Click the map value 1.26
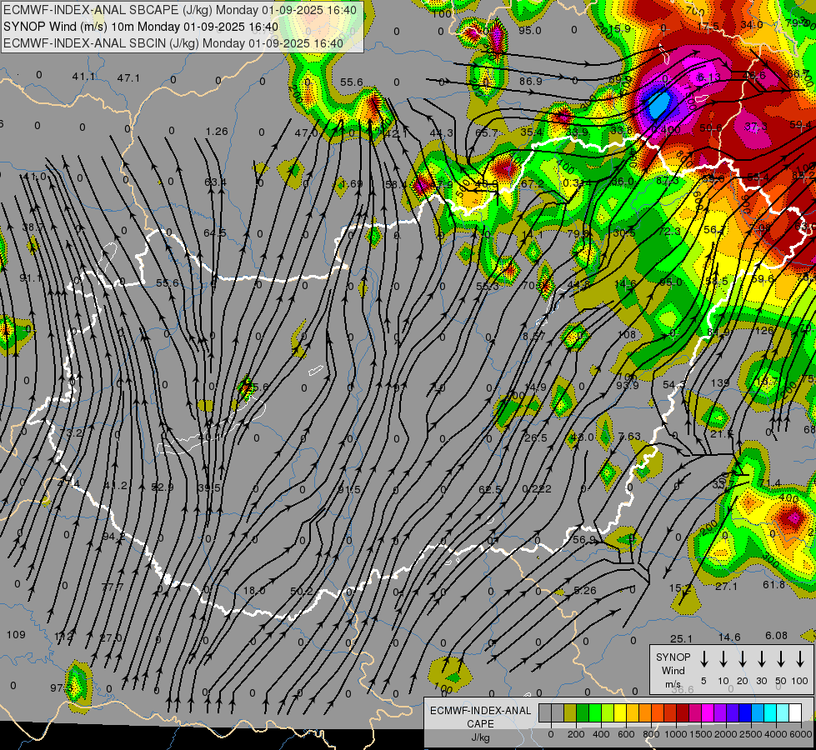This screenshot has height=750, width=816. [217, 131]
